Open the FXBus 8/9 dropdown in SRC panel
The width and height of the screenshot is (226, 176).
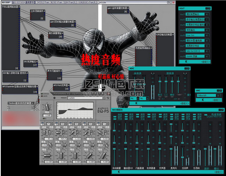[218, 96]
